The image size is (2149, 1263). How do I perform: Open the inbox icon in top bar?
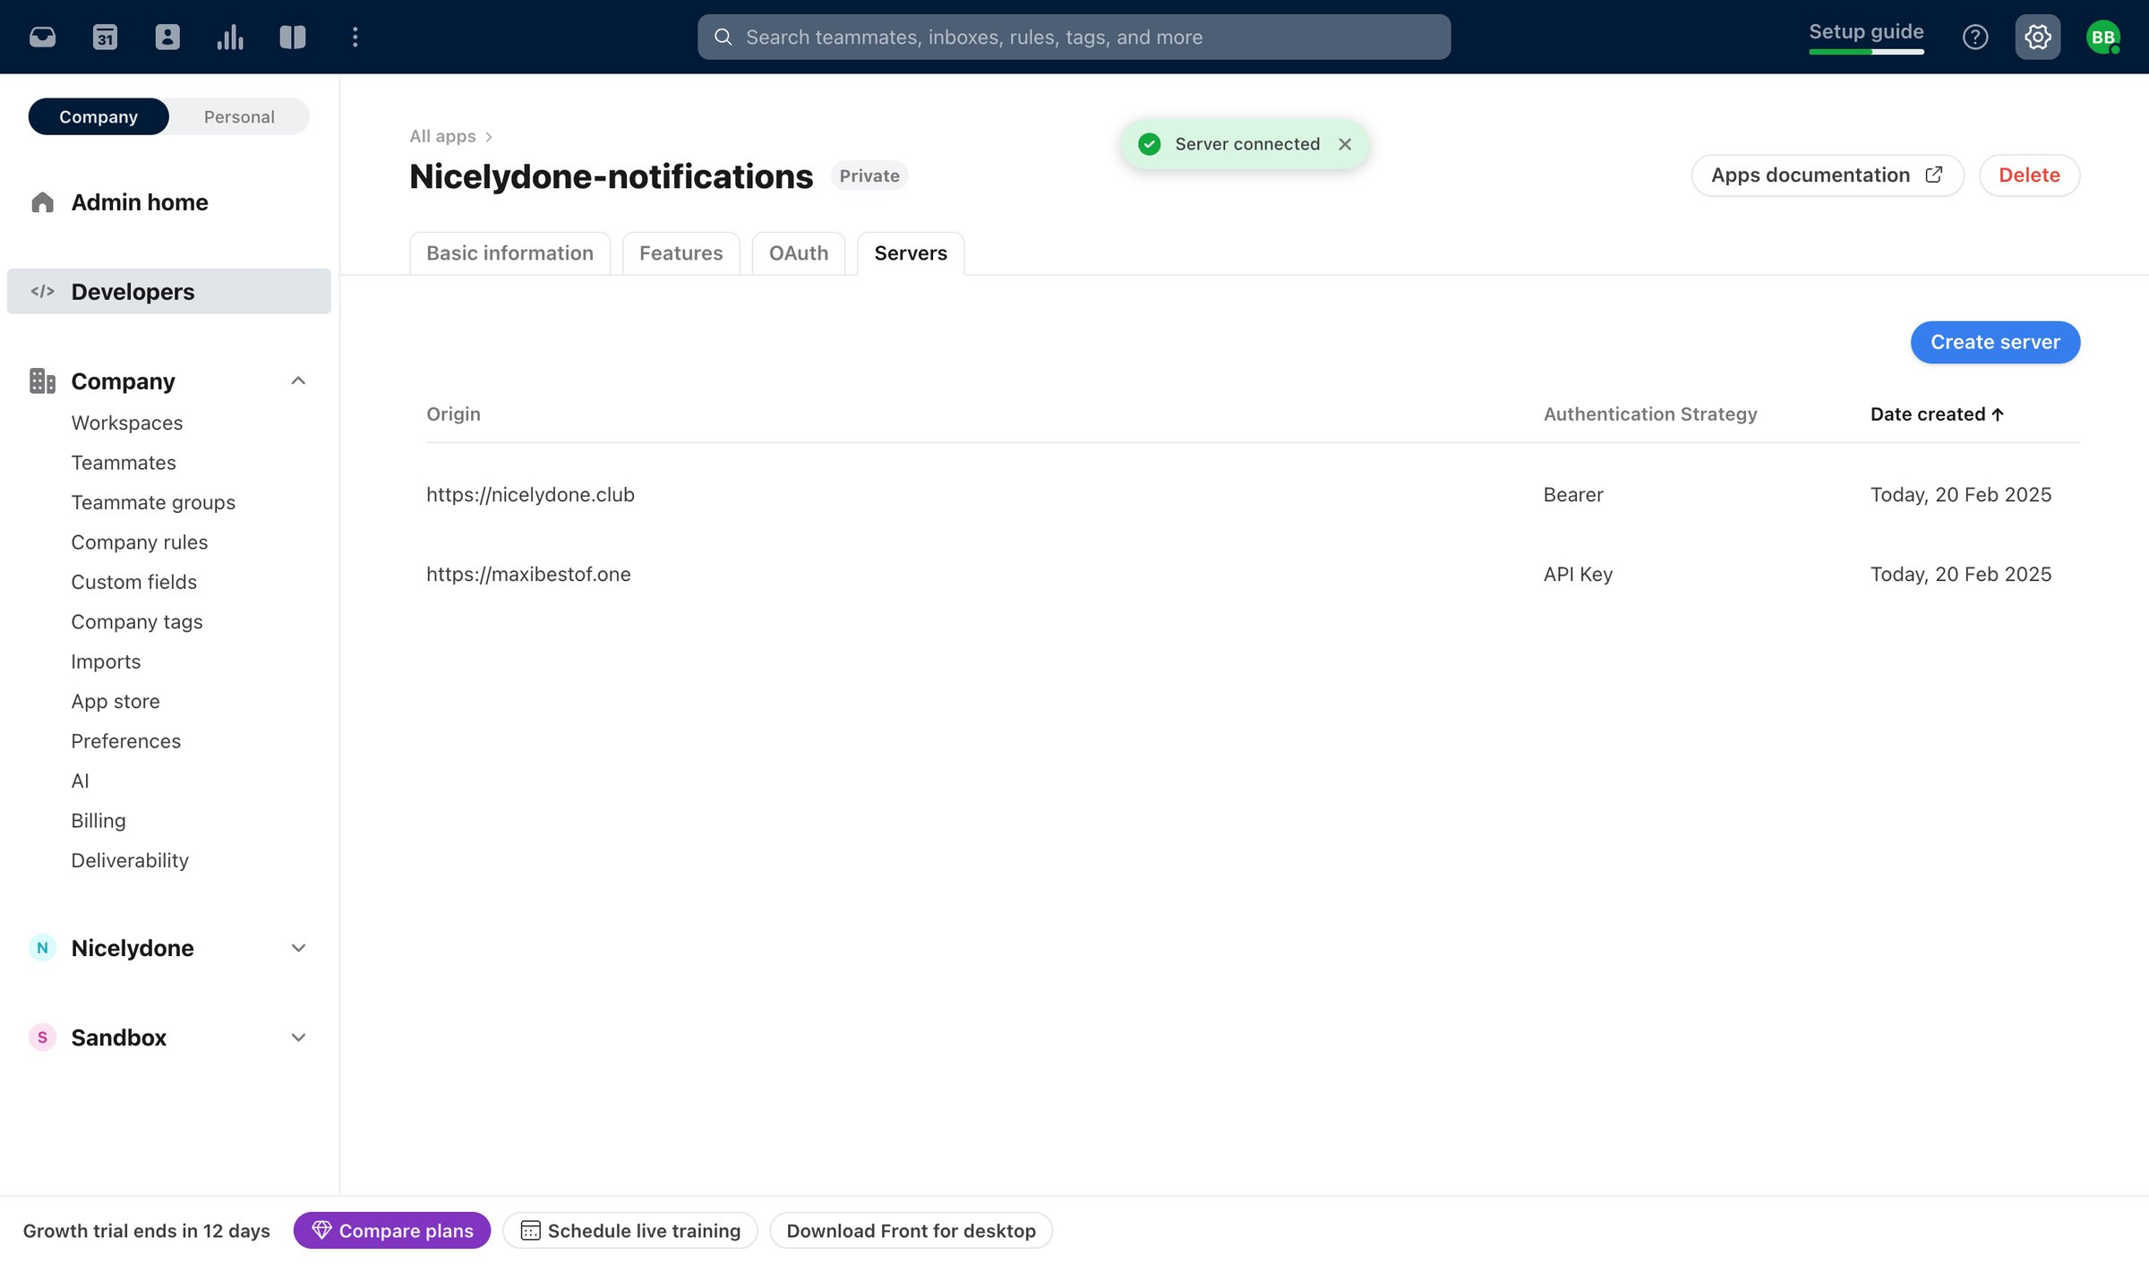[42, 37]
